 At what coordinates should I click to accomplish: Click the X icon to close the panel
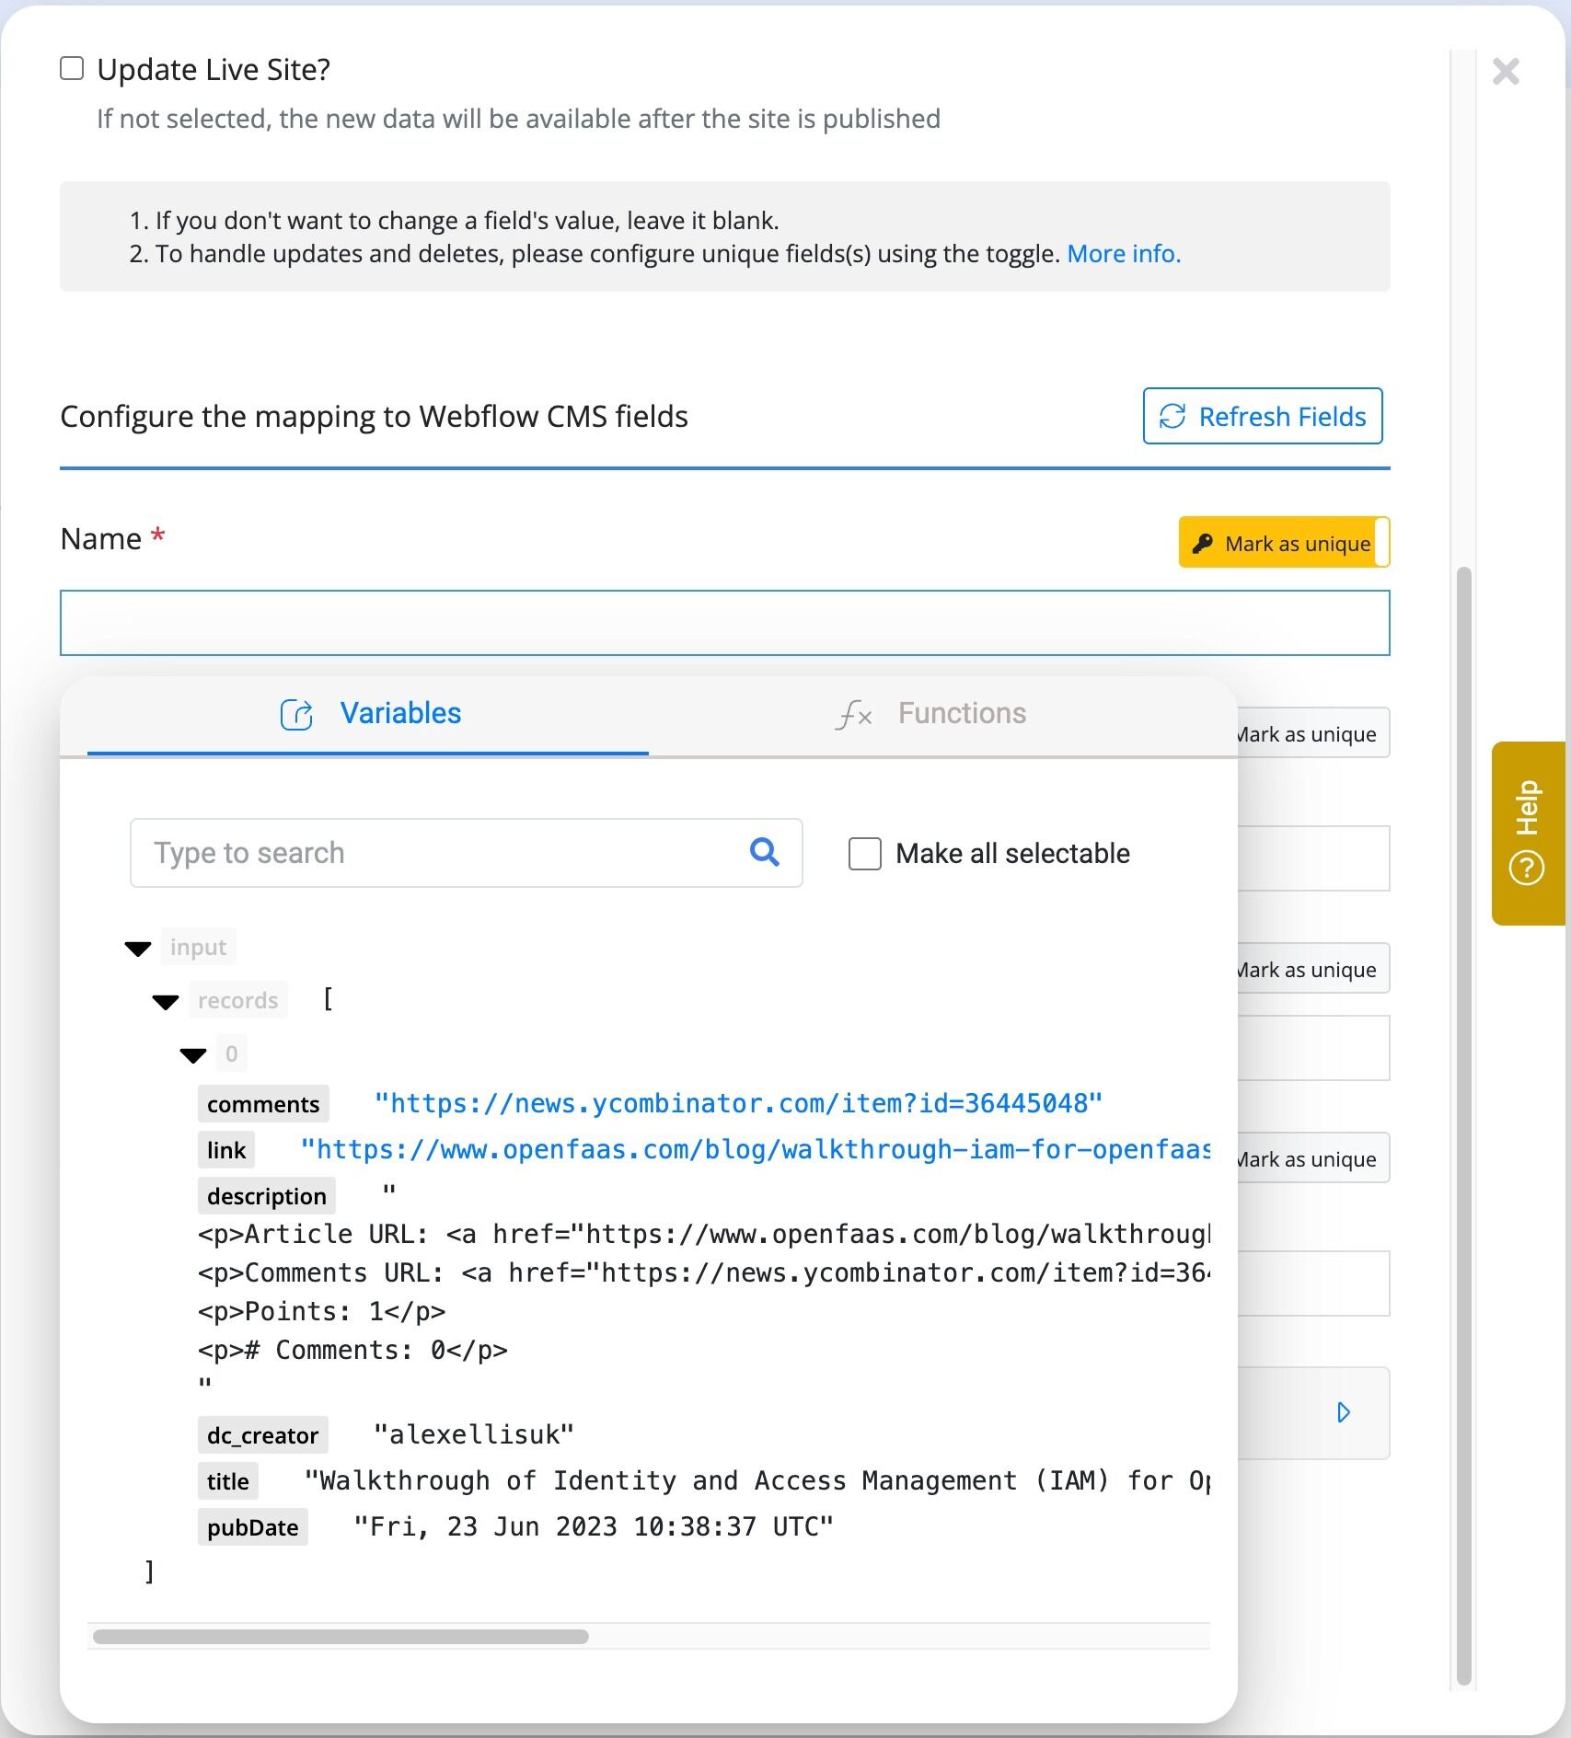pos(1506,72)
